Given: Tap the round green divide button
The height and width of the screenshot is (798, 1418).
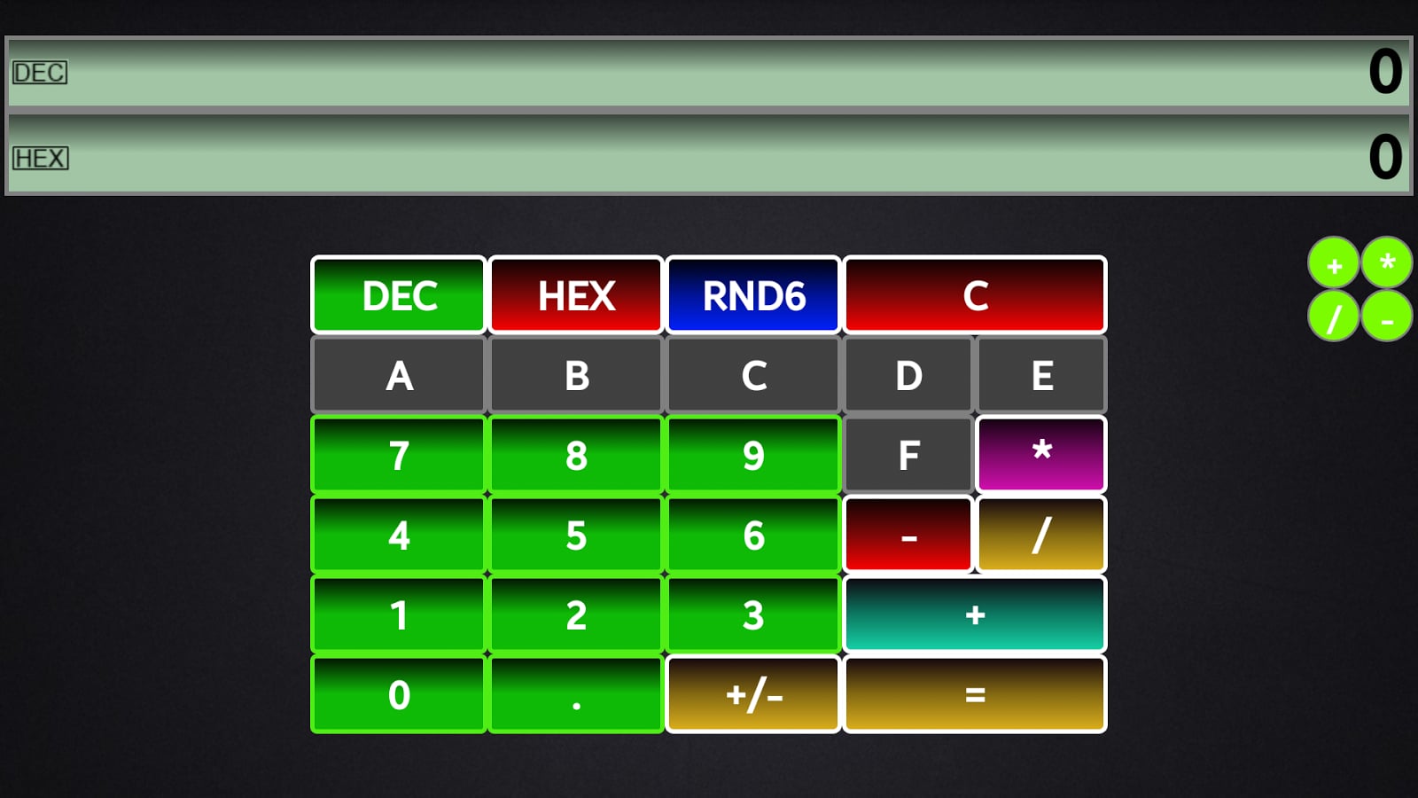Looking at the screenshot, I should [x=1334, y=317].
